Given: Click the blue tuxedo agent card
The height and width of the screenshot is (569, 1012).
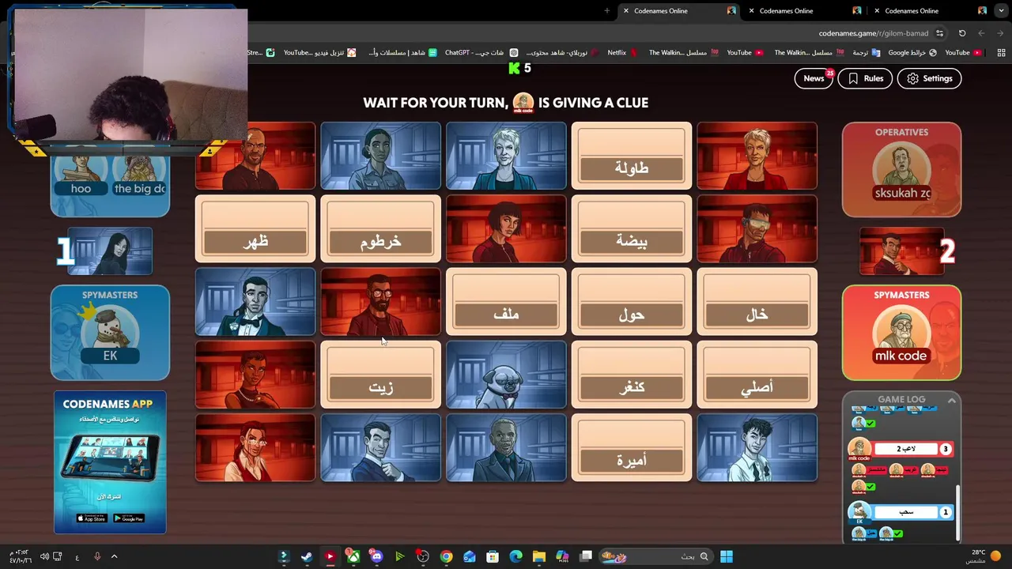Looking at the screenshot, I should click(255, 302).
